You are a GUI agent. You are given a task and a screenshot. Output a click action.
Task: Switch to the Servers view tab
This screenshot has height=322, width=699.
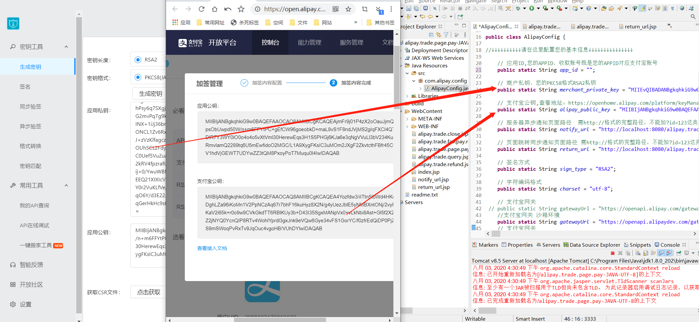(548, 245)
